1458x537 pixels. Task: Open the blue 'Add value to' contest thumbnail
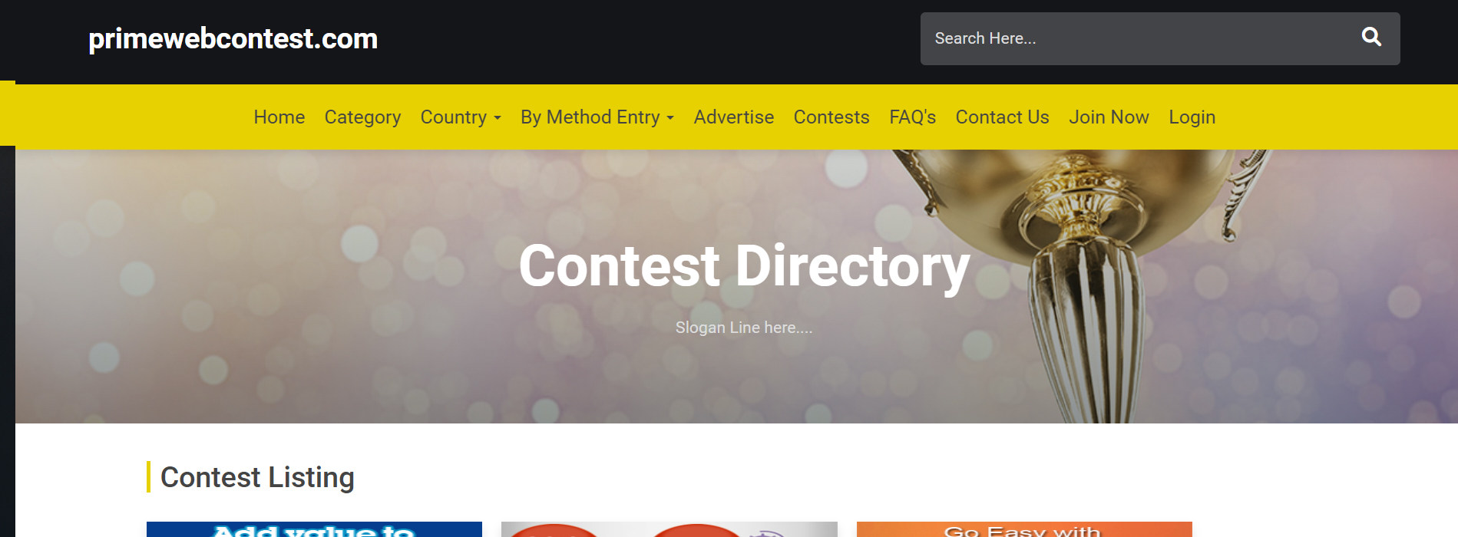pyautogui.click(x=314, y=529)
